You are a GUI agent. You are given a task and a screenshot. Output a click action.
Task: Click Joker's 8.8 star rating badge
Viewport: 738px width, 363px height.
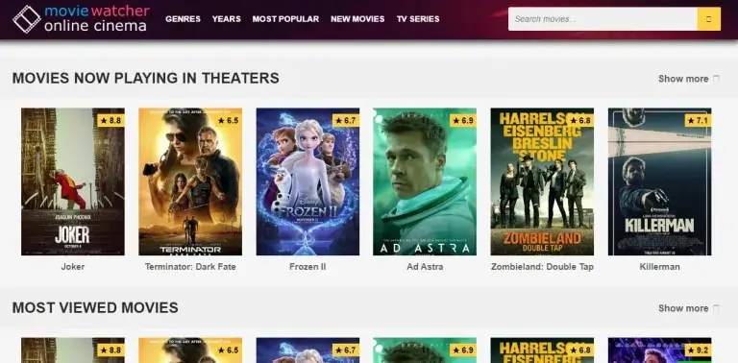point(111,120)
